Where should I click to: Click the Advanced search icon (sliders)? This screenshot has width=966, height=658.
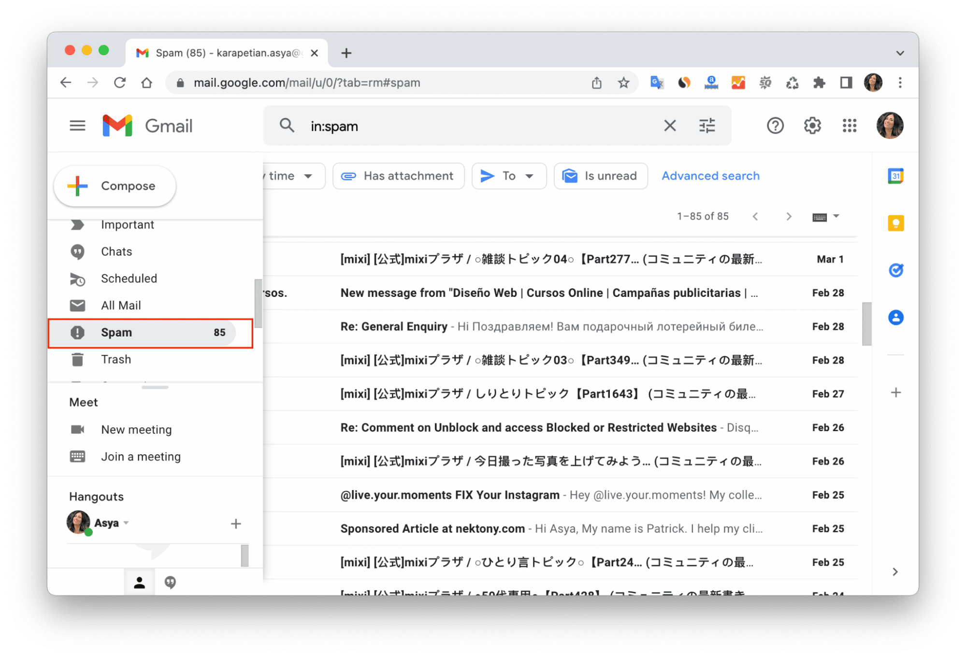[701, 124]
